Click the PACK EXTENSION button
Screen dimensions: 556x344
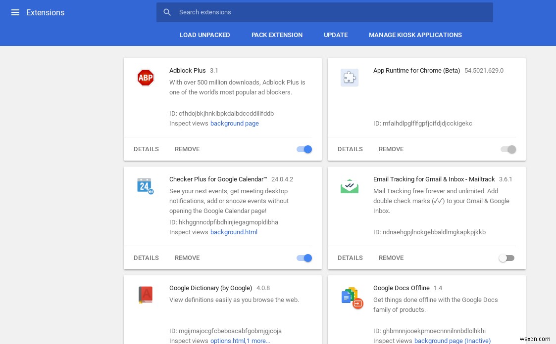(277, 35)
